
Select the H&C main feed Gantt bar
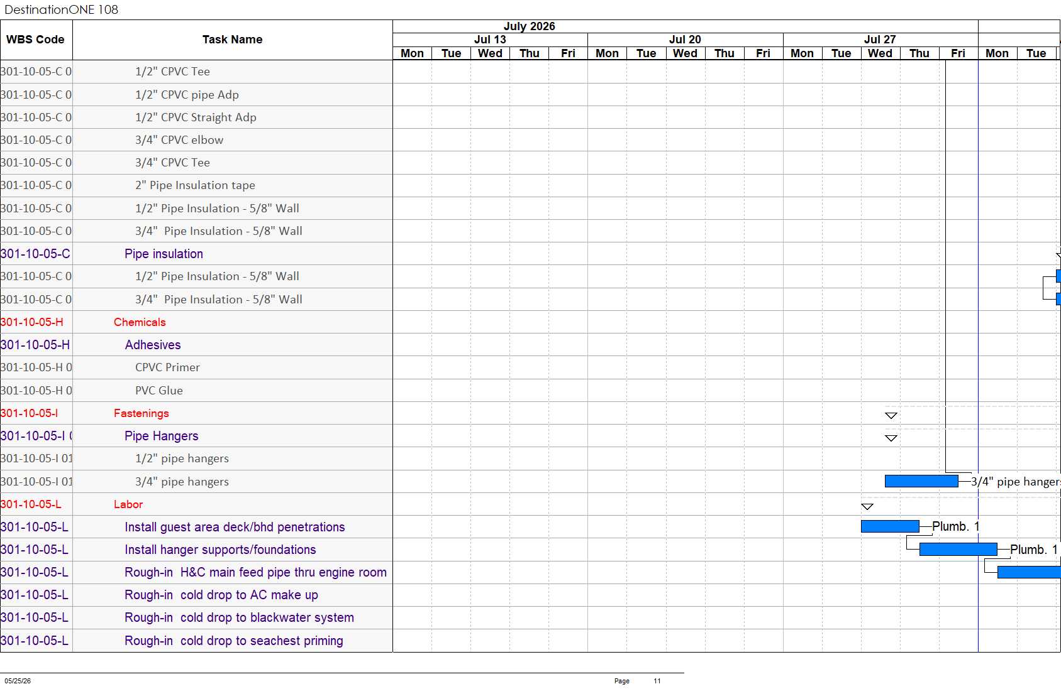point(1029,572)
